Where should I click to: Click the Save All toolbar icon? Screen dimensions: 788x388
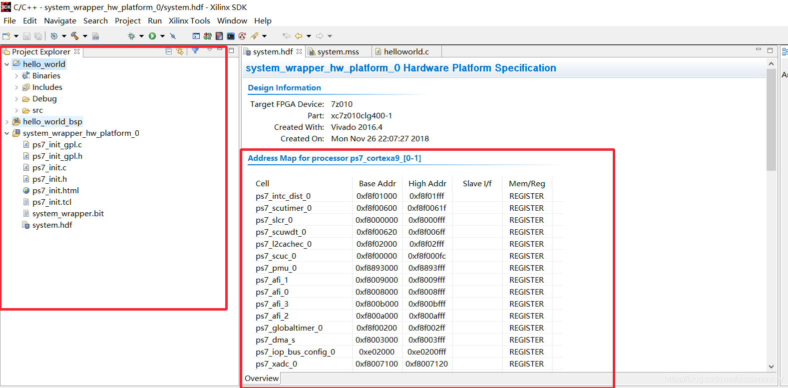[38, 36]
